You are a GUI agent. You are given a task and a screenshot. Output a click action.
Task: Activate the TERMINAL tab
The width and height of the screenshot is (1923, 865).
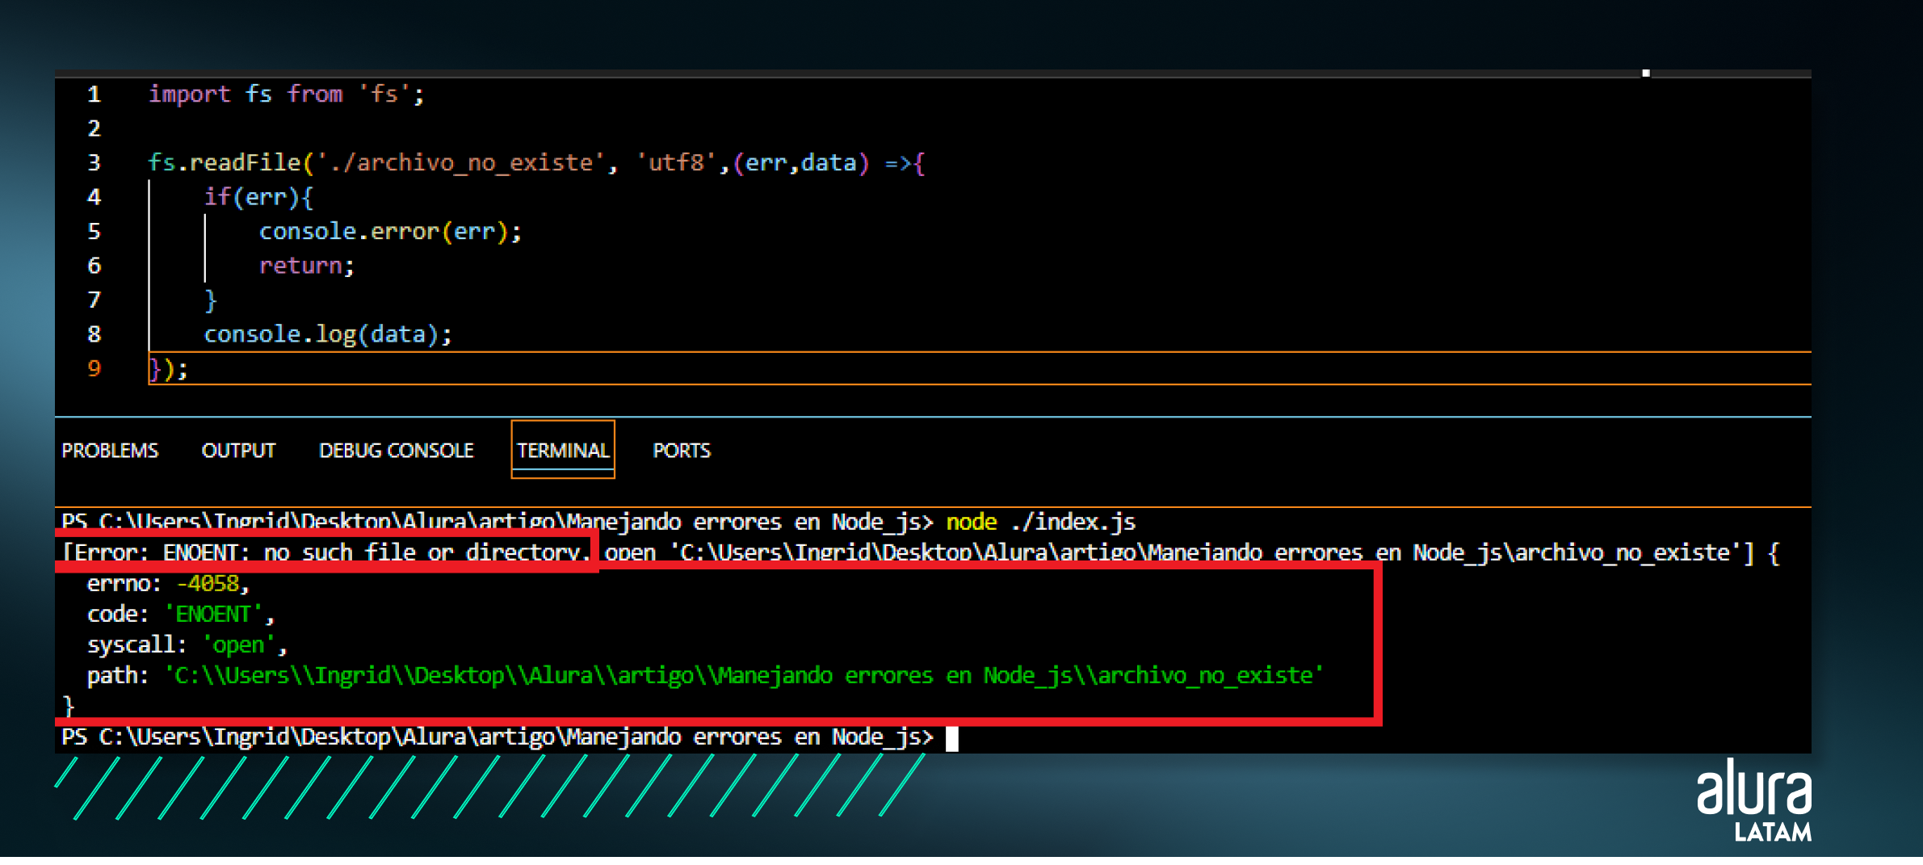[563, 450]
